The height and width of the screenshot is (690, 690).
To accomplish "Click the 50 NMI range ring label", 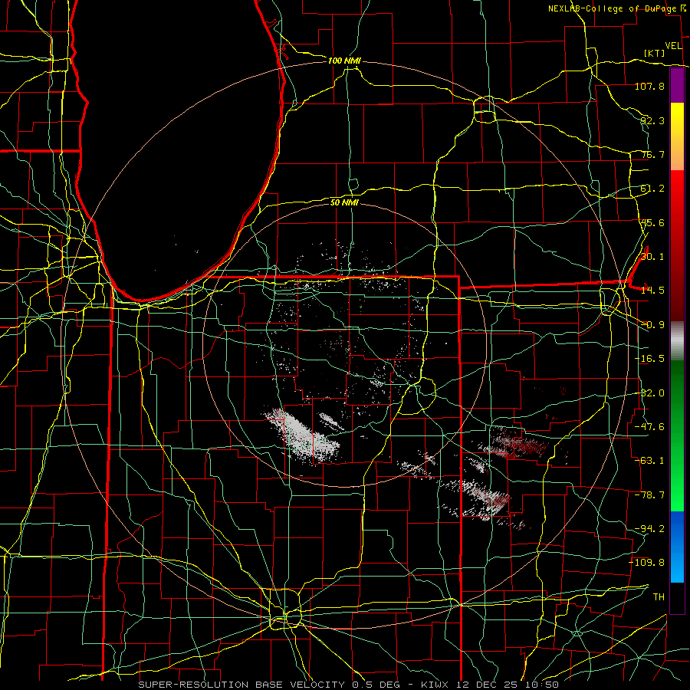I will (344, 202).
